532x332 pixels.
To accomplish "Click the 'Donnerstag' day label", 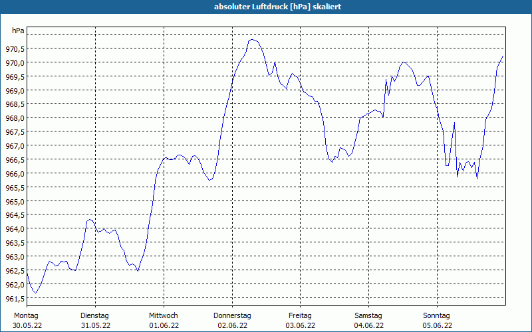I will point(232,316).
